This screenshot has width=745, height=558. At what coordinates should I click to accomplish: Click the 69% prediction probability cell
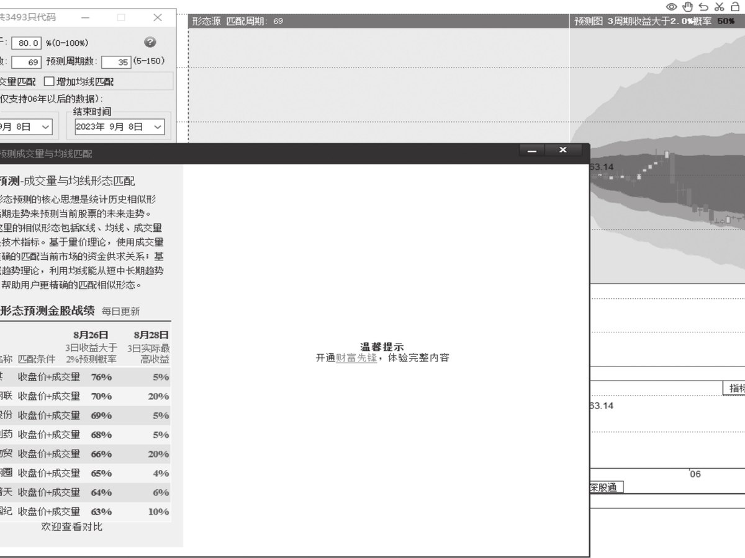(x=101, y=415)
